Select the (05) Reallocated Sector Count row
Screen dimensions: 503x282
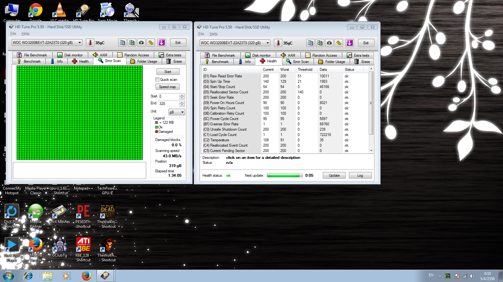[285, 92]
